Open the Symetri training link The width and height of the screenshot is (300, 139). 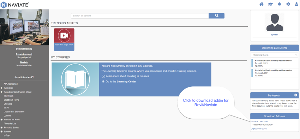coord(24,49)
